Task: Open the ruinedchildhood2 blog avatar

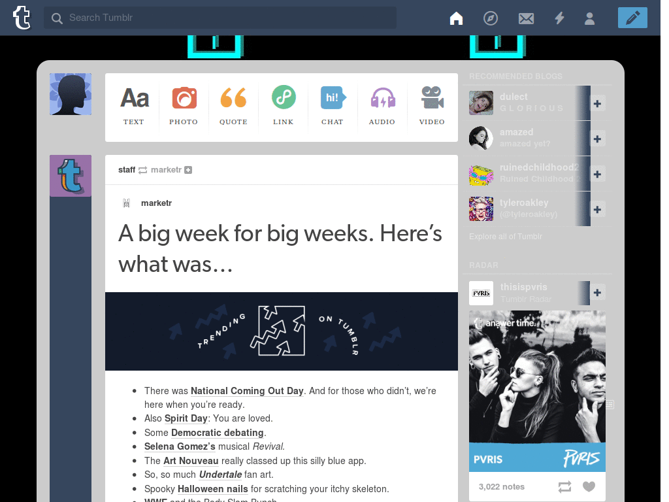Action: pyautogui.click(x=481, y=174)
